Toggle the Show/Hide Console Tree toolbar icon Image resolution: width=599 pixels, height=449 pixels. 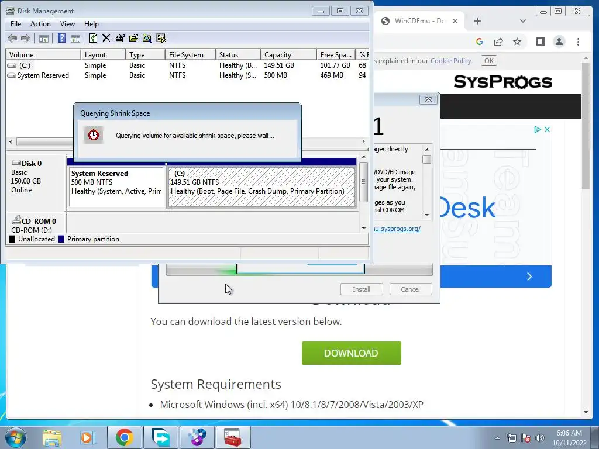click(44, 38)
